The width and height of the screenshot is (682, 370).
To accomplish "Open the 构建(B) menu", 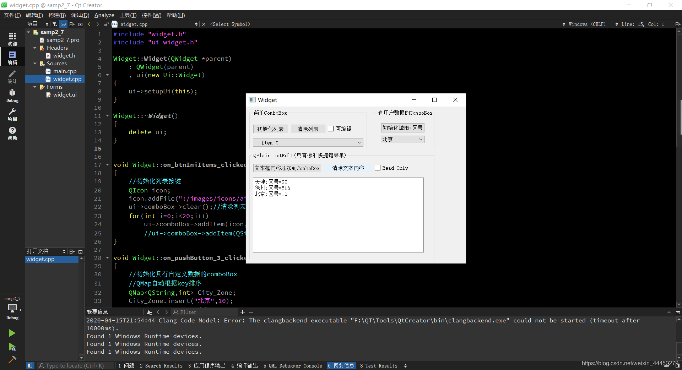I will point(57,15).
